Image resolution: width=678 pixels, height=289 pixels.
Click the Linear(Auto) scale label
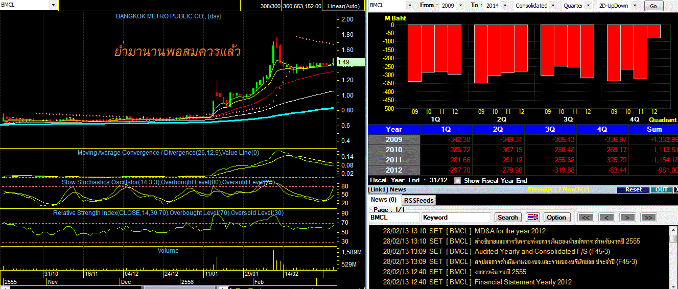(344, 6)
